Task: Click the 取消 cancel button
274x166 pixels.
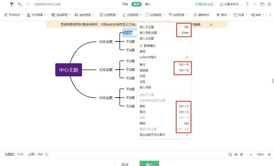Action: pyautogui.click(x=125, y=164)
